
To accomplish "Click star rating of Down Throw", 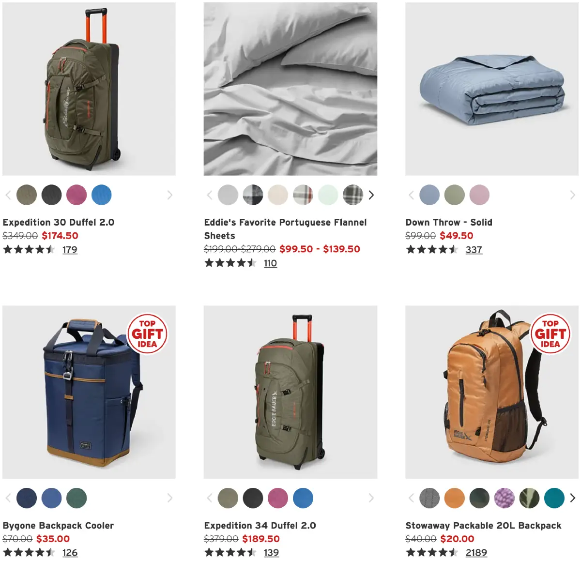I will tap(432, 250).
